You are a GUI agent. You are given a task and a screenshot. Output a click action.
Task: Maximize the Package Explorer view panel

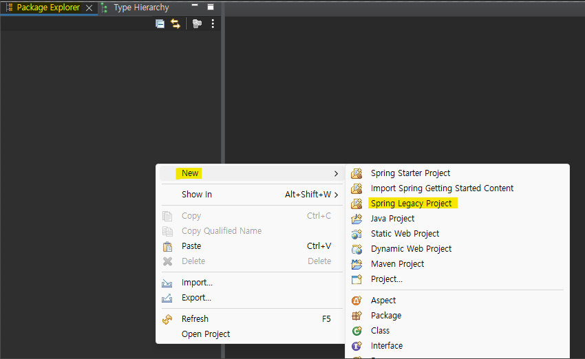[211, 7]
